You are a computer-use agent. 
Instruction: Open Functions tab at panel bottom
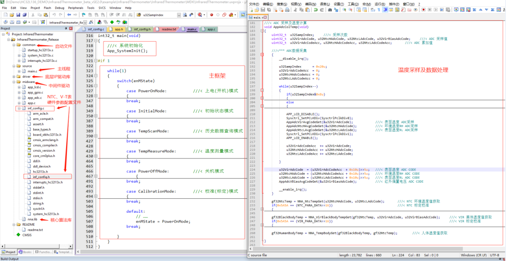tap(43, 252)
